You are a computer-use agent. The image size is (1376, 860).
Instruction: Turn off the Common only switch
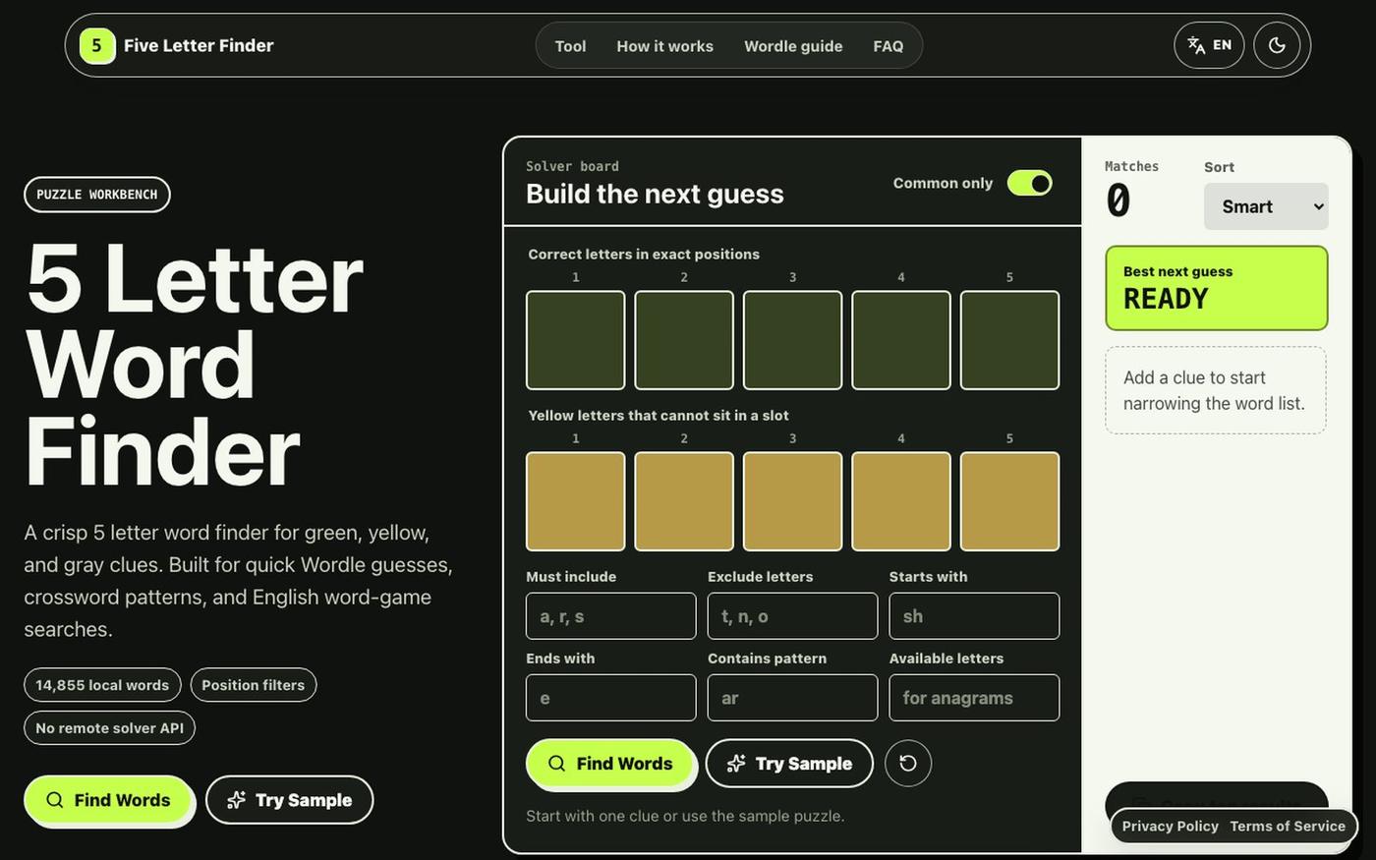(1030, 183)
